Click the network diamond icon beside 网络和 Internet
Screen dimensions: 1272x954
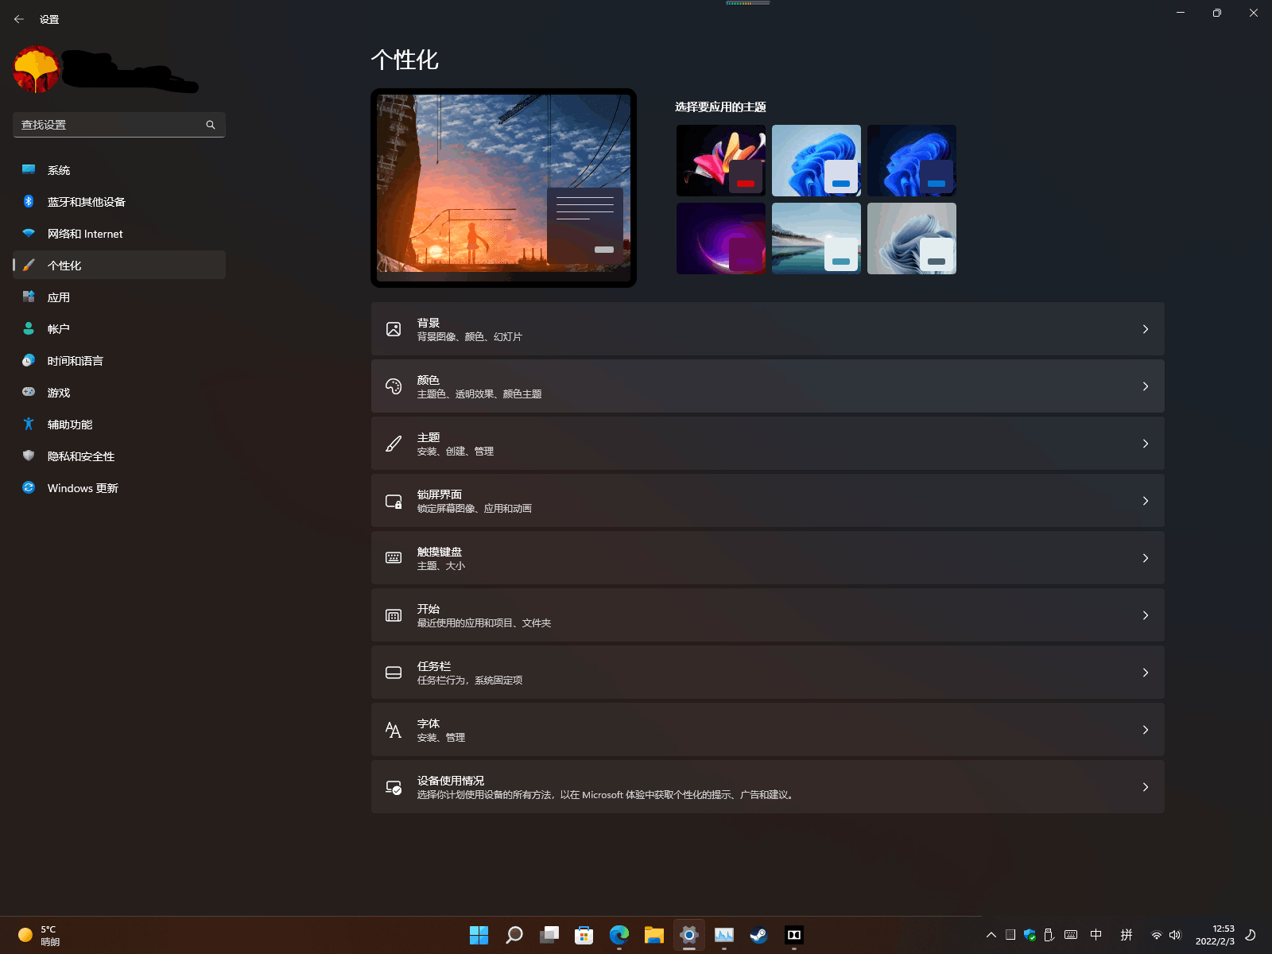[29, 233]
